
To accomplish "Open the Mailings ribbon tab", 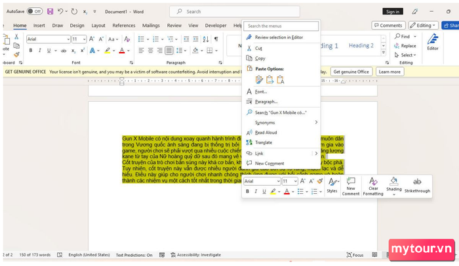I will [151, 26].
